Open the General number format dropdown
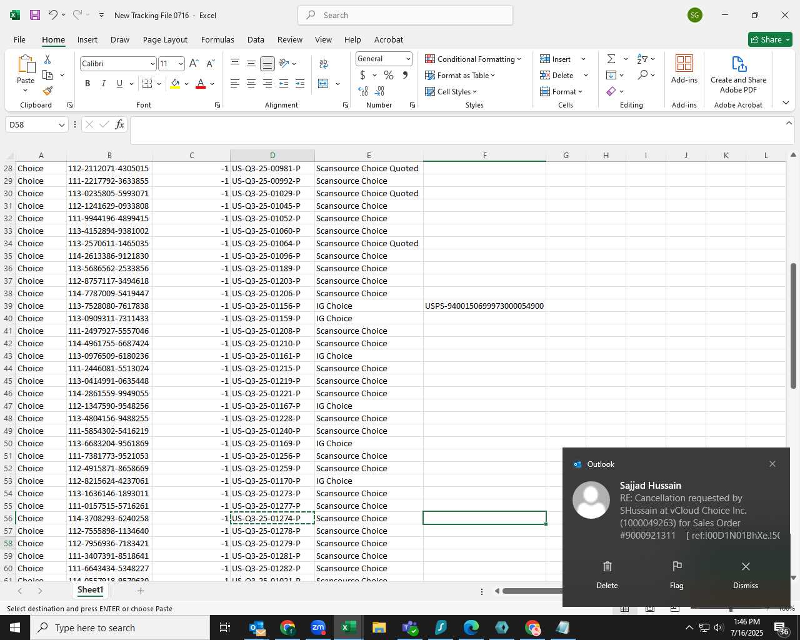This screenshot has width=800, height=640. (408, 59)
